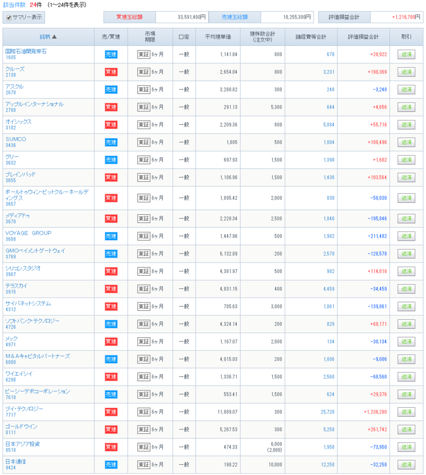Toggle the サマリー表示 checkbox

pos(9,18)
